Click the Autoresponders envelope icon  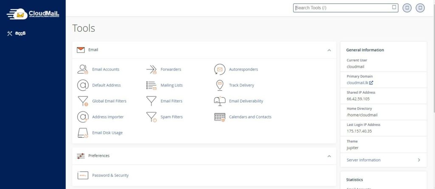click(x=220, y=69)
